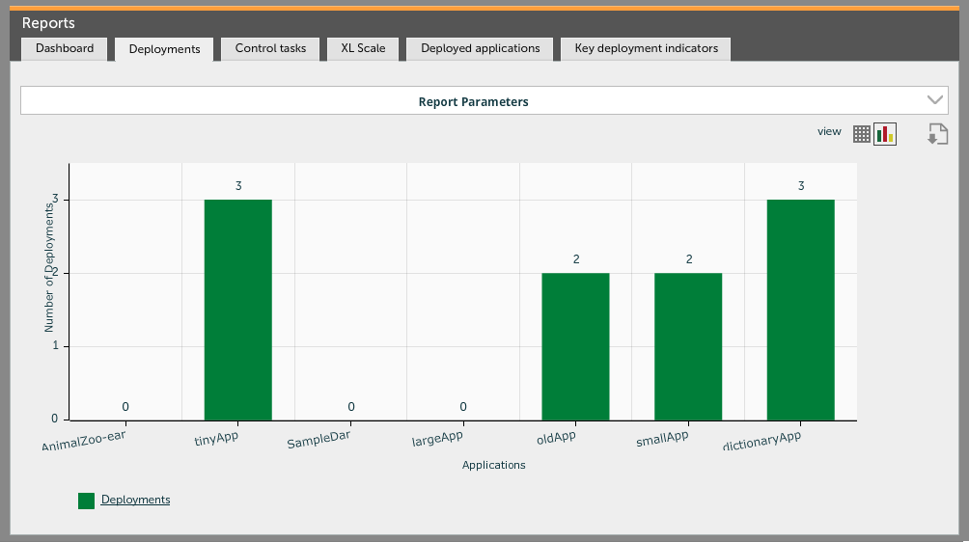
Task: Toggle green Deployments legend swatch
Action: (x=87, y=501)
